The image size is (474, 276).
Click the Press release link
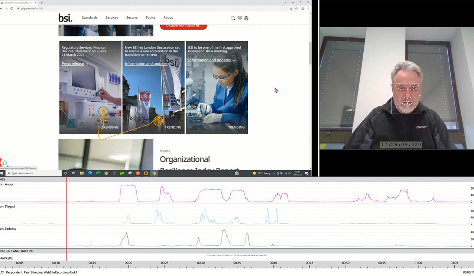[73, 64]
